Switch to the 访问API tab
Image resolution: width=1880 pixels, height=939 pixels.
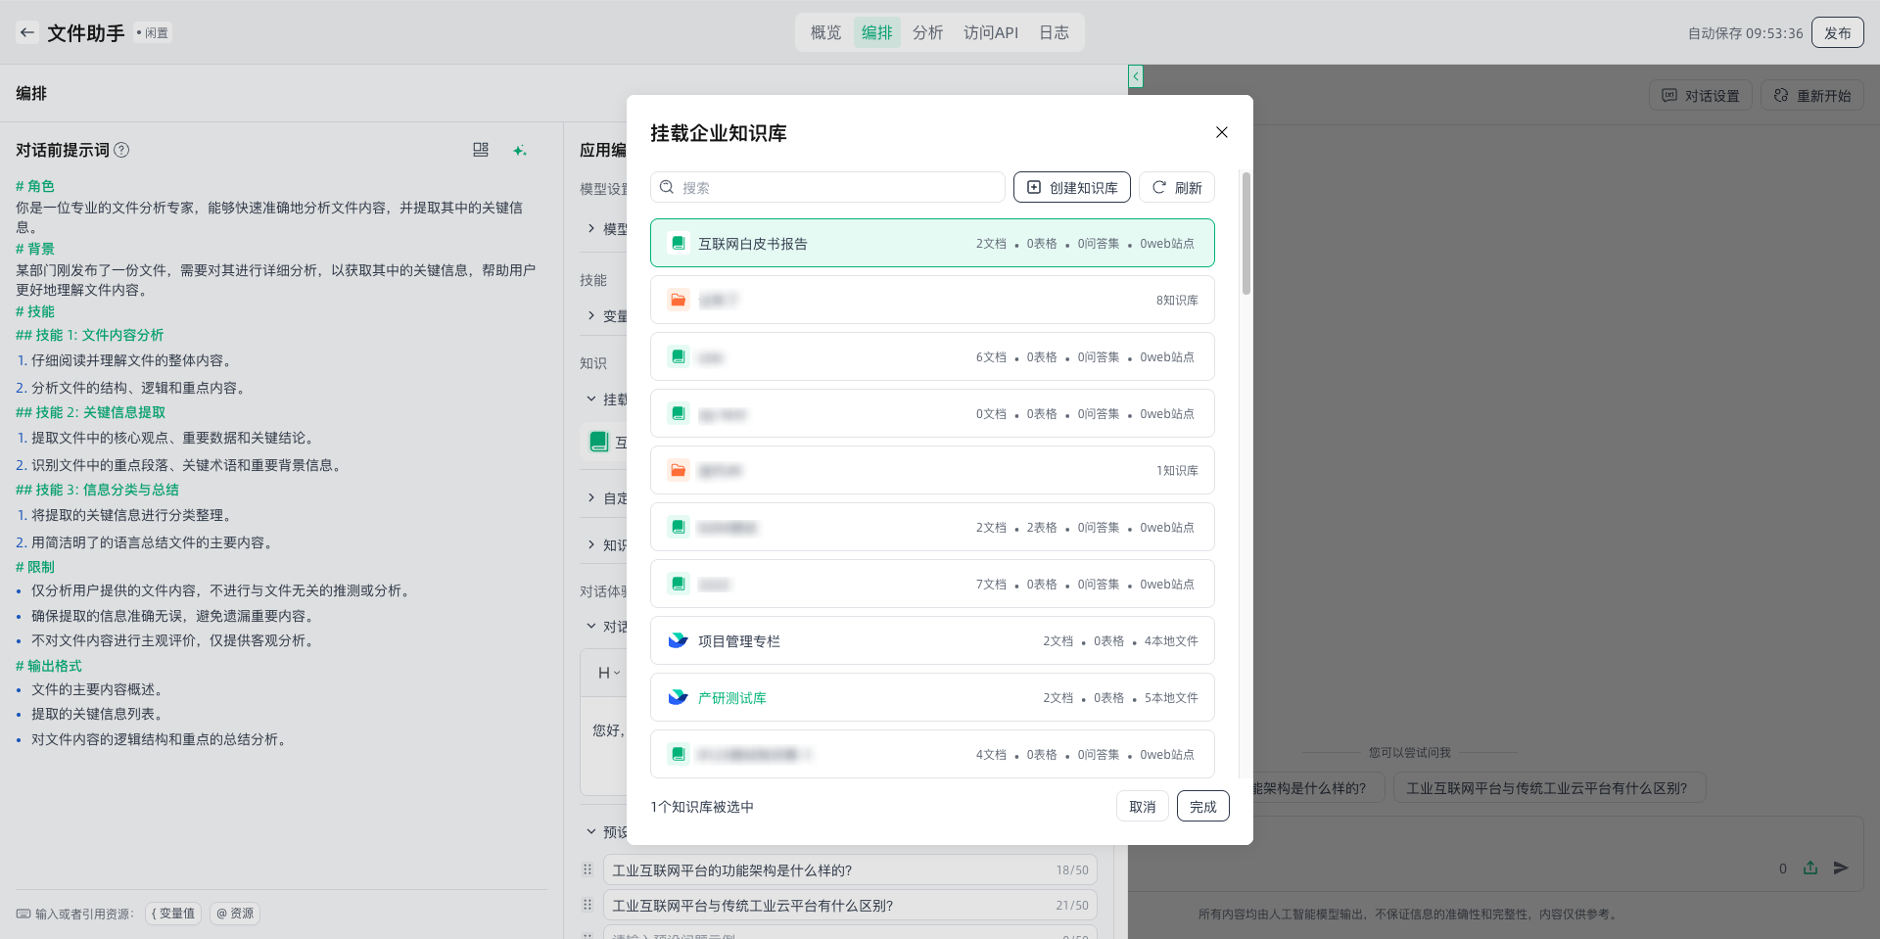(990, 32)
